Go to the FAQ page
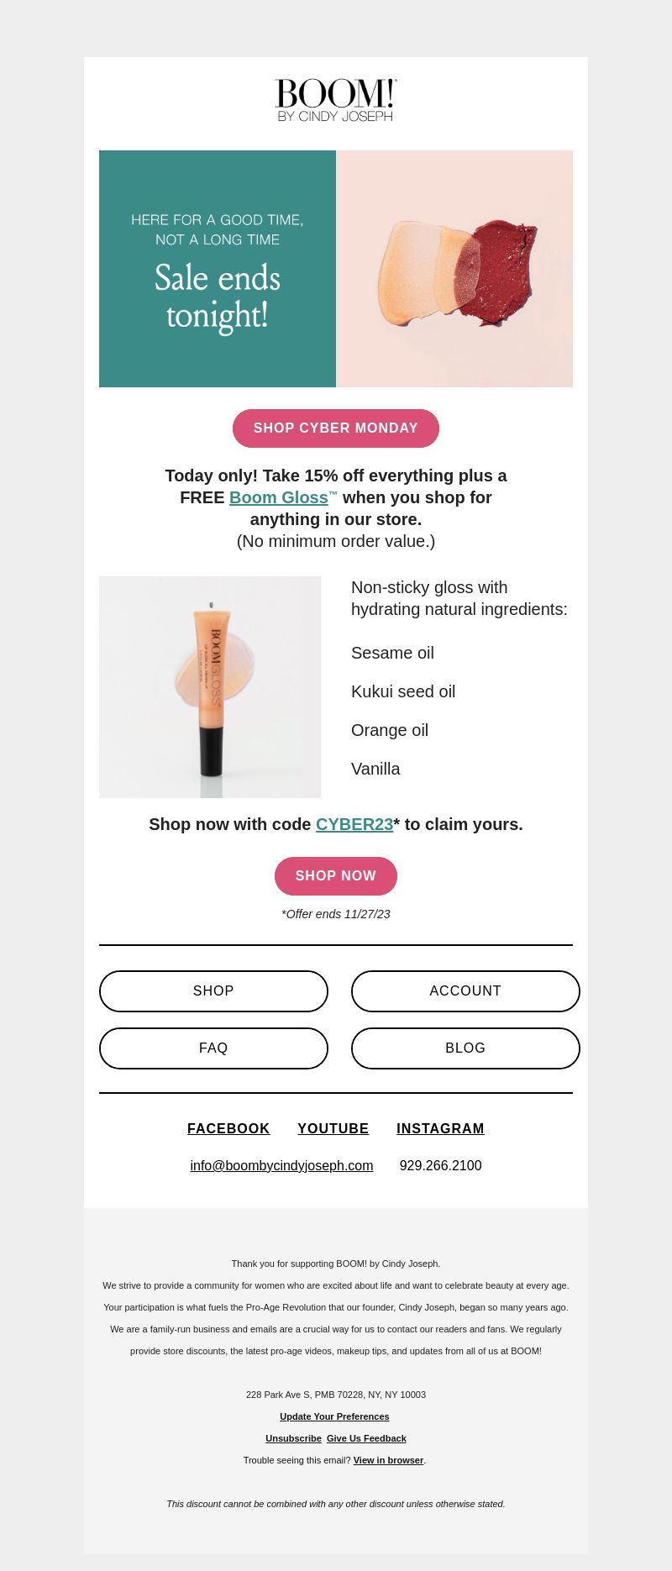The image size is (672, 1571). tap(213, 1048)
